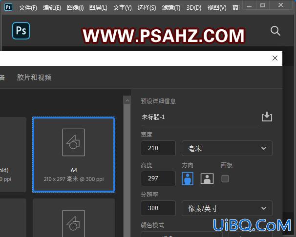Open the 视图(V) menu
Image resolution: width=296 pixels, height=237 pixels.
coord(217,8)
